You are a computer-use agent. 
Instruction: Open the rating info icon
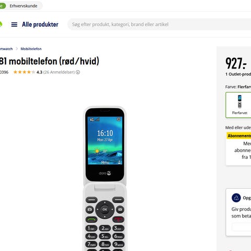[x=78, y=72]
